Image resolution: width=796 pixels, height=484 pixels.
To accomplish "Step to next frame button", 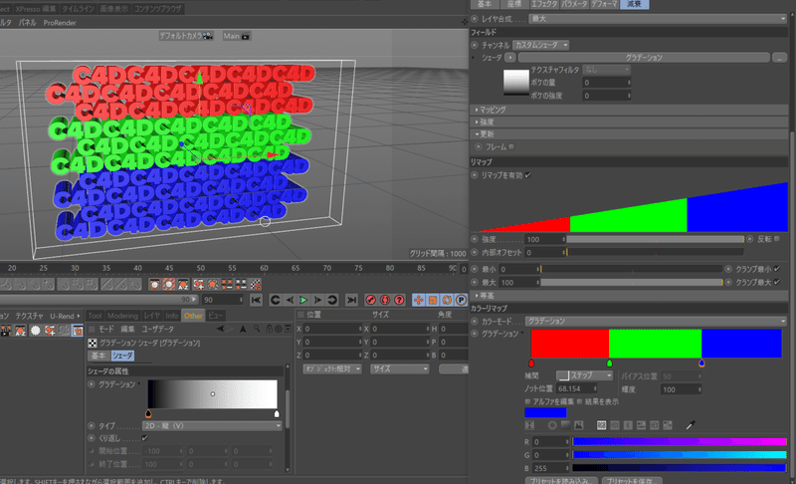I will click(317, 300).
